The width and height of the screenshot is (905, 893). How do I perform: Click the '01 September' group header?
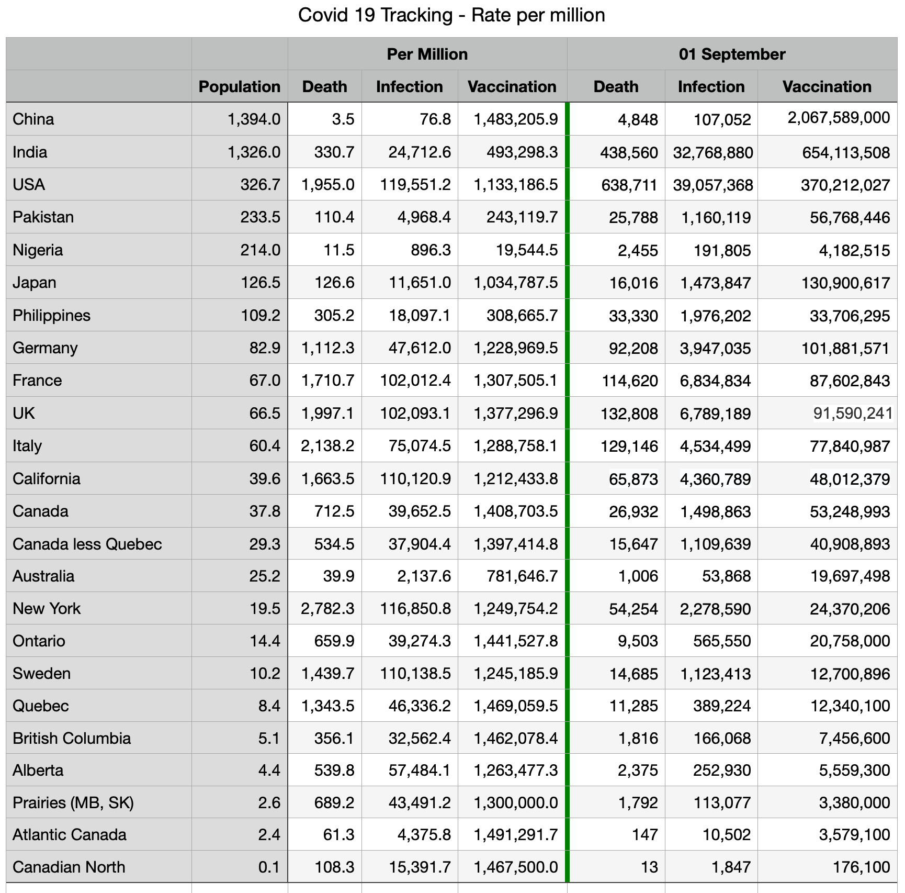(x=731, y=54)
